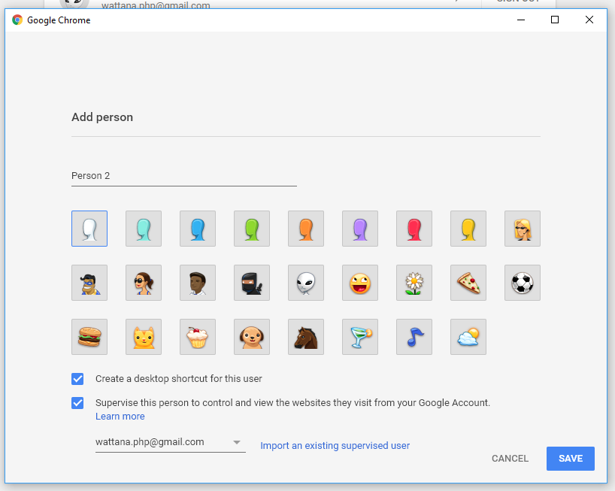Select the soccer ball avatar
Viewport: 615px width, 491px height.
(523, 283)
